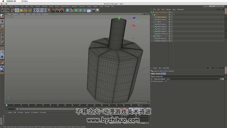Screen dimensions: 227x128
Task: Open the macOS Window menu
Action: coord(25,1)
